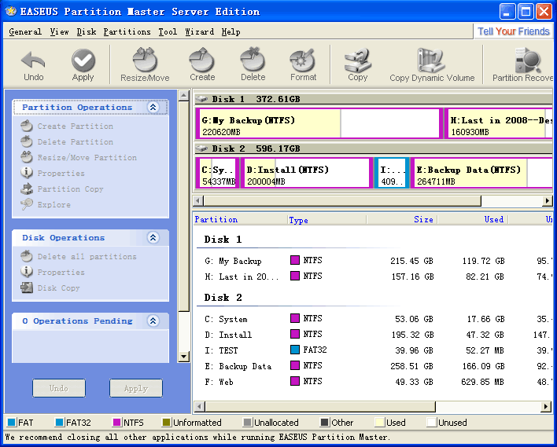
Task: Open the Help menu
Action: 231,31
